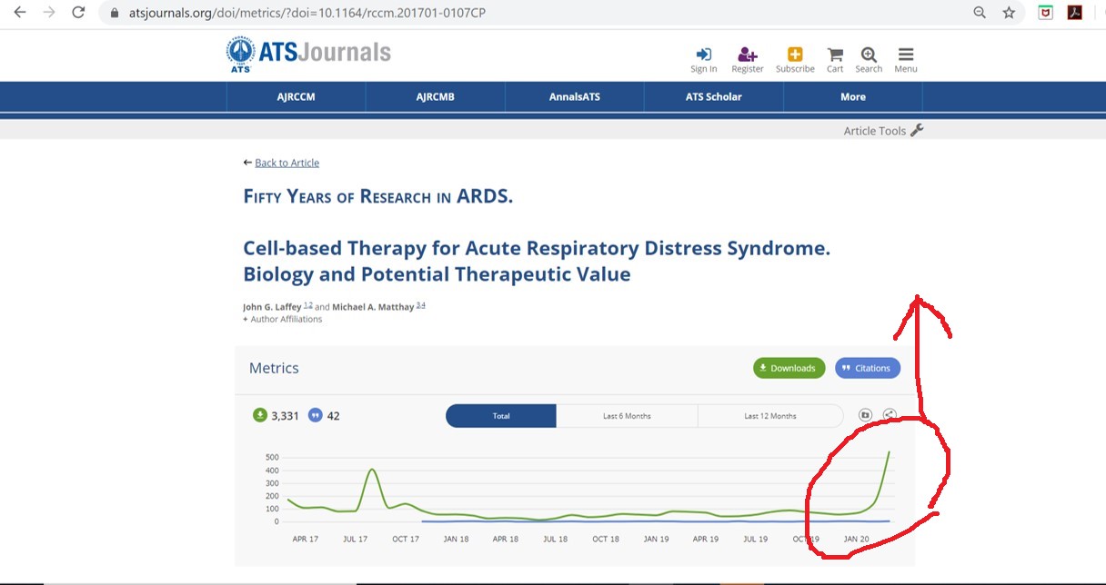Click the article title Cell-based Therapy heading

point(537,261)
